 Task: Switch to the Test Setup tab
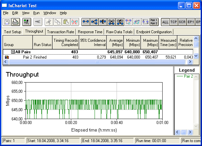pyautogui.click(x=12, y=32)
